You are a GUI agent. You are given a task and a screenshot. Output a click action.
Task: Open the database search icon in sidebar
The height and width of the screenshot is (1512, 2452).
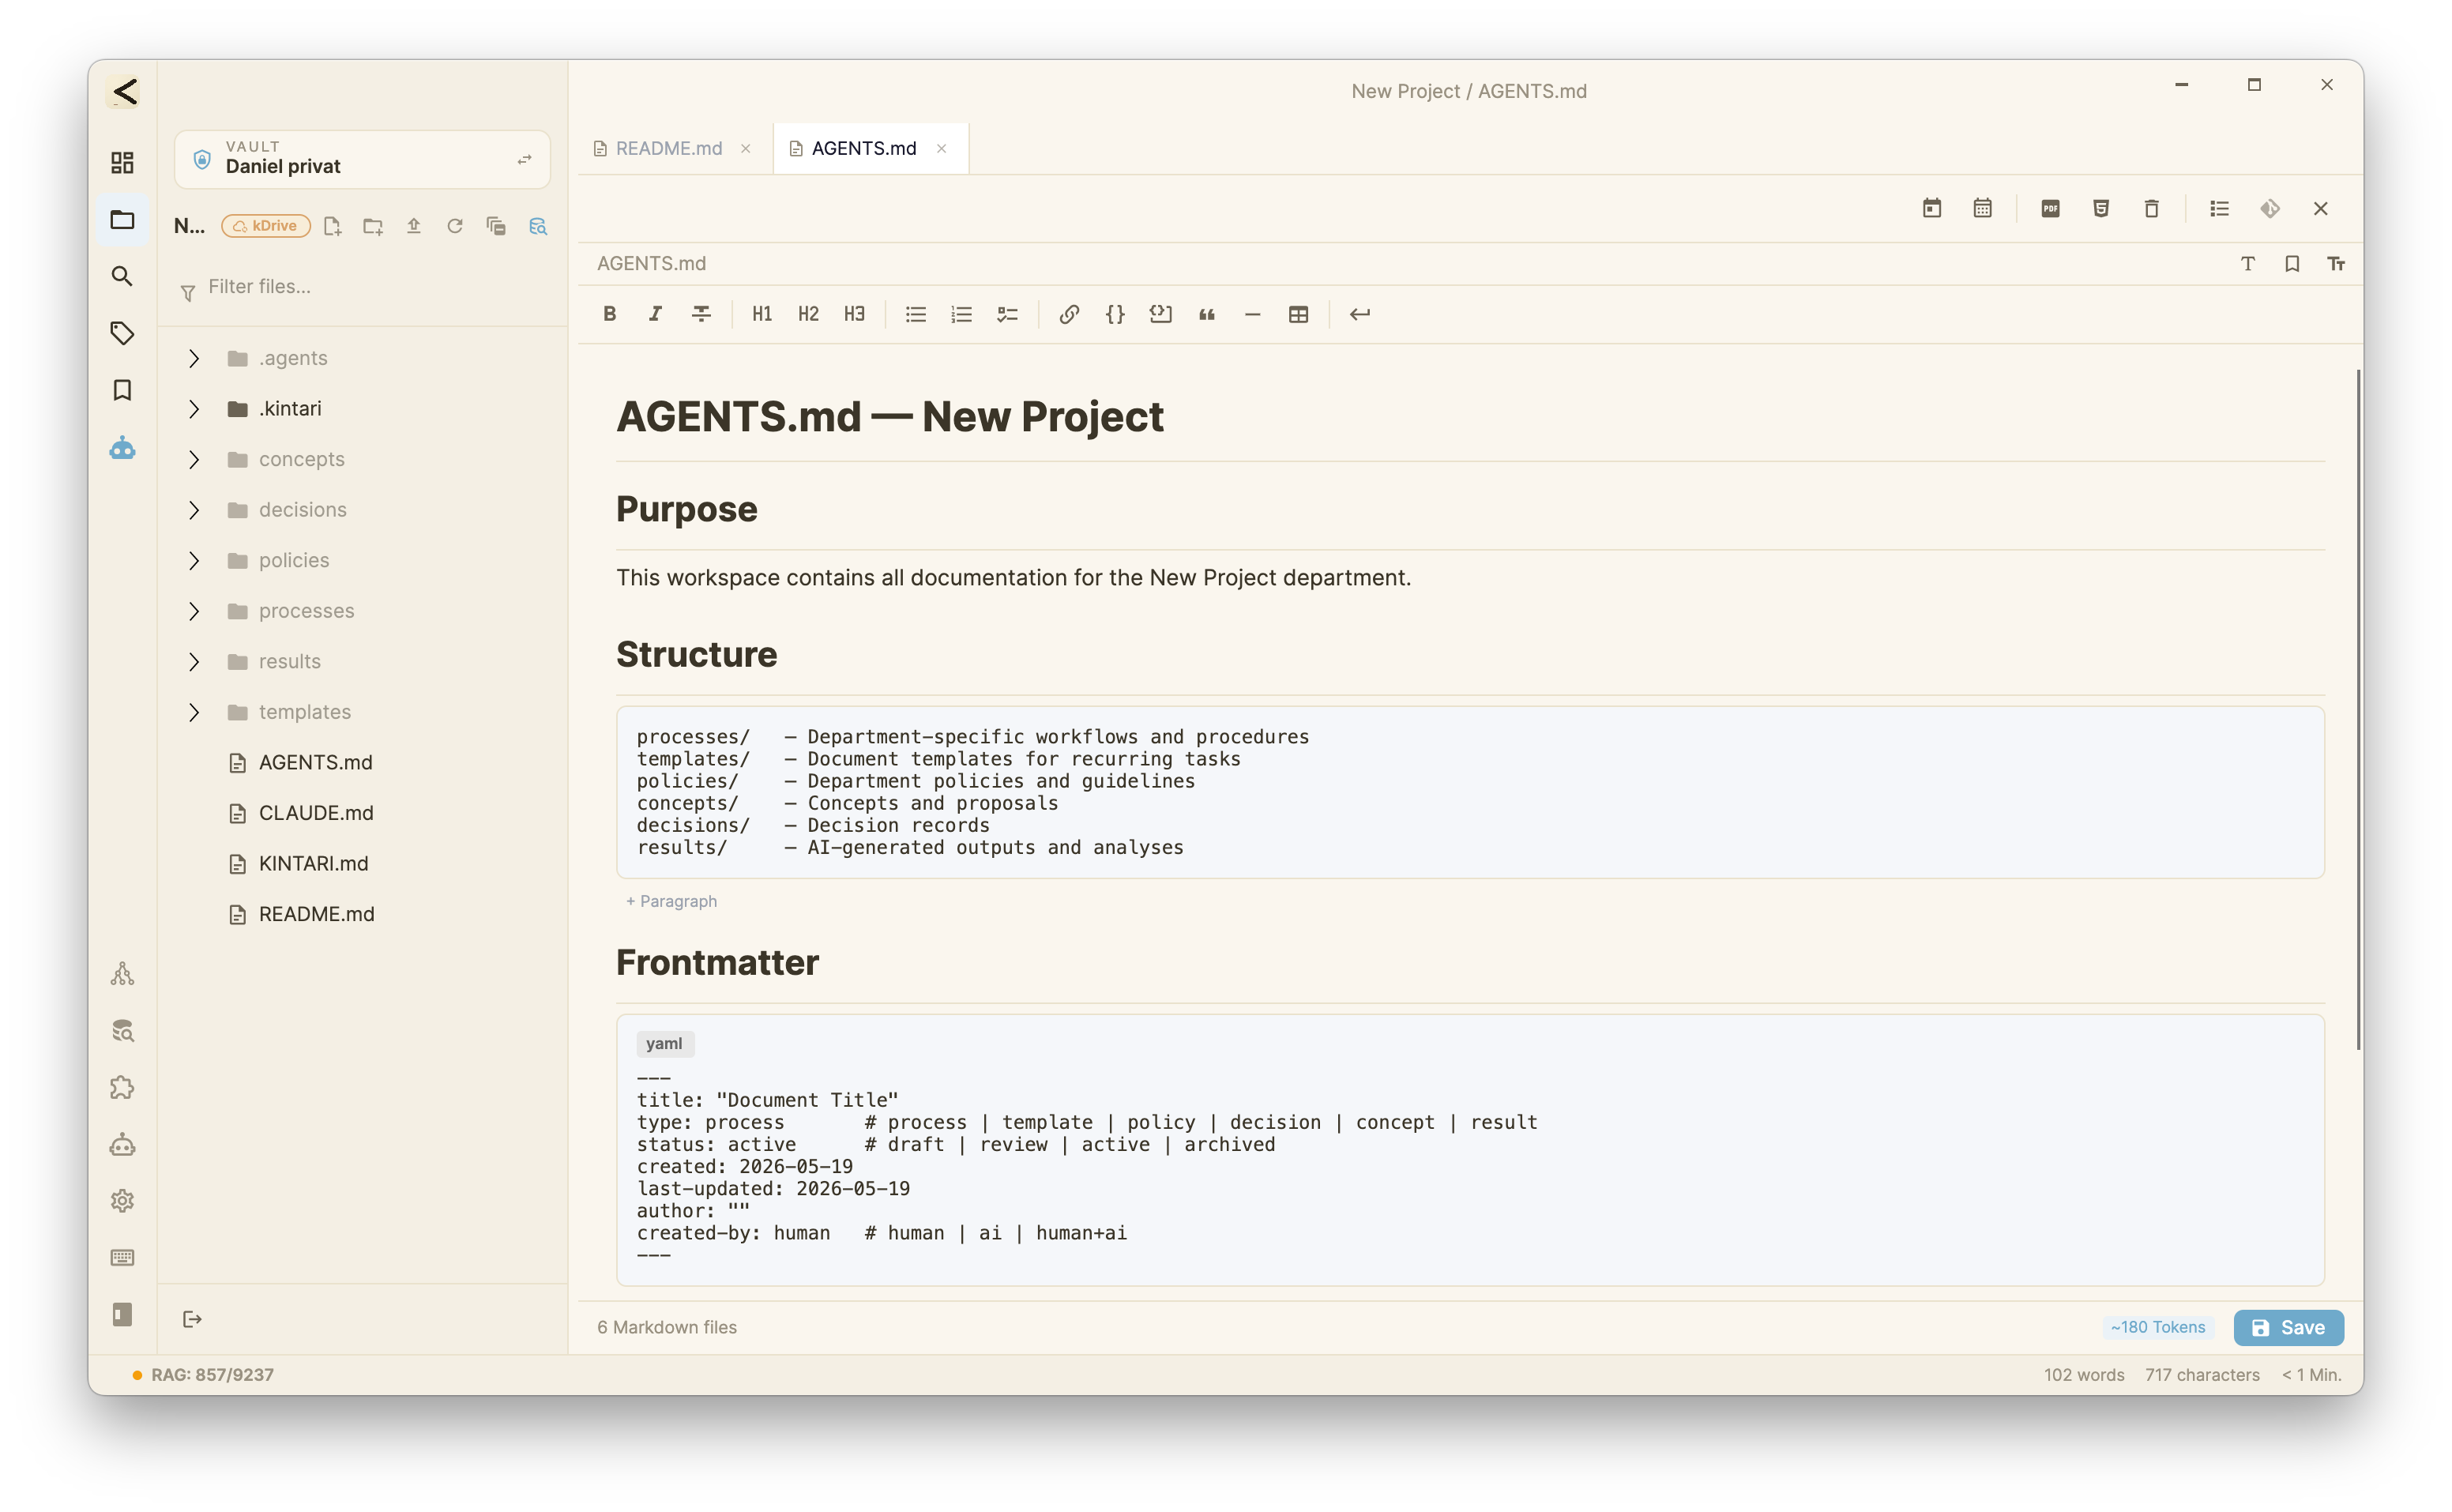click(122, 1031)
